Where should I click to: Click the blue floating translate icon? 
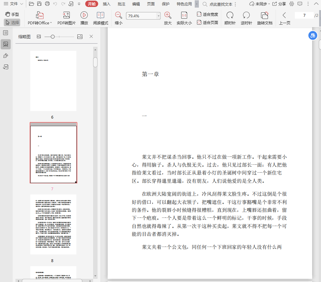[x=312, y=36]
